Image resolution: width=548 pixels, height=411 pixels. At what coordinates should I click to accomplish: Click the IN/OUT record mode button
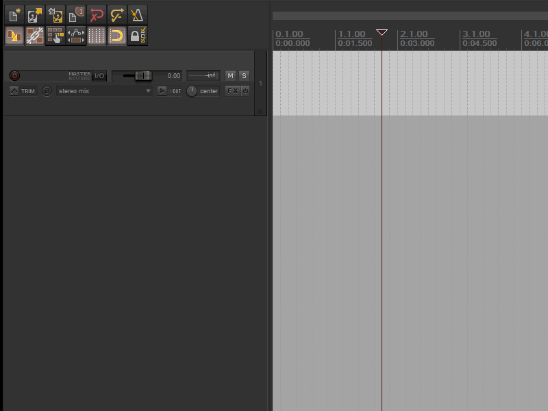[x=175, y=91]
